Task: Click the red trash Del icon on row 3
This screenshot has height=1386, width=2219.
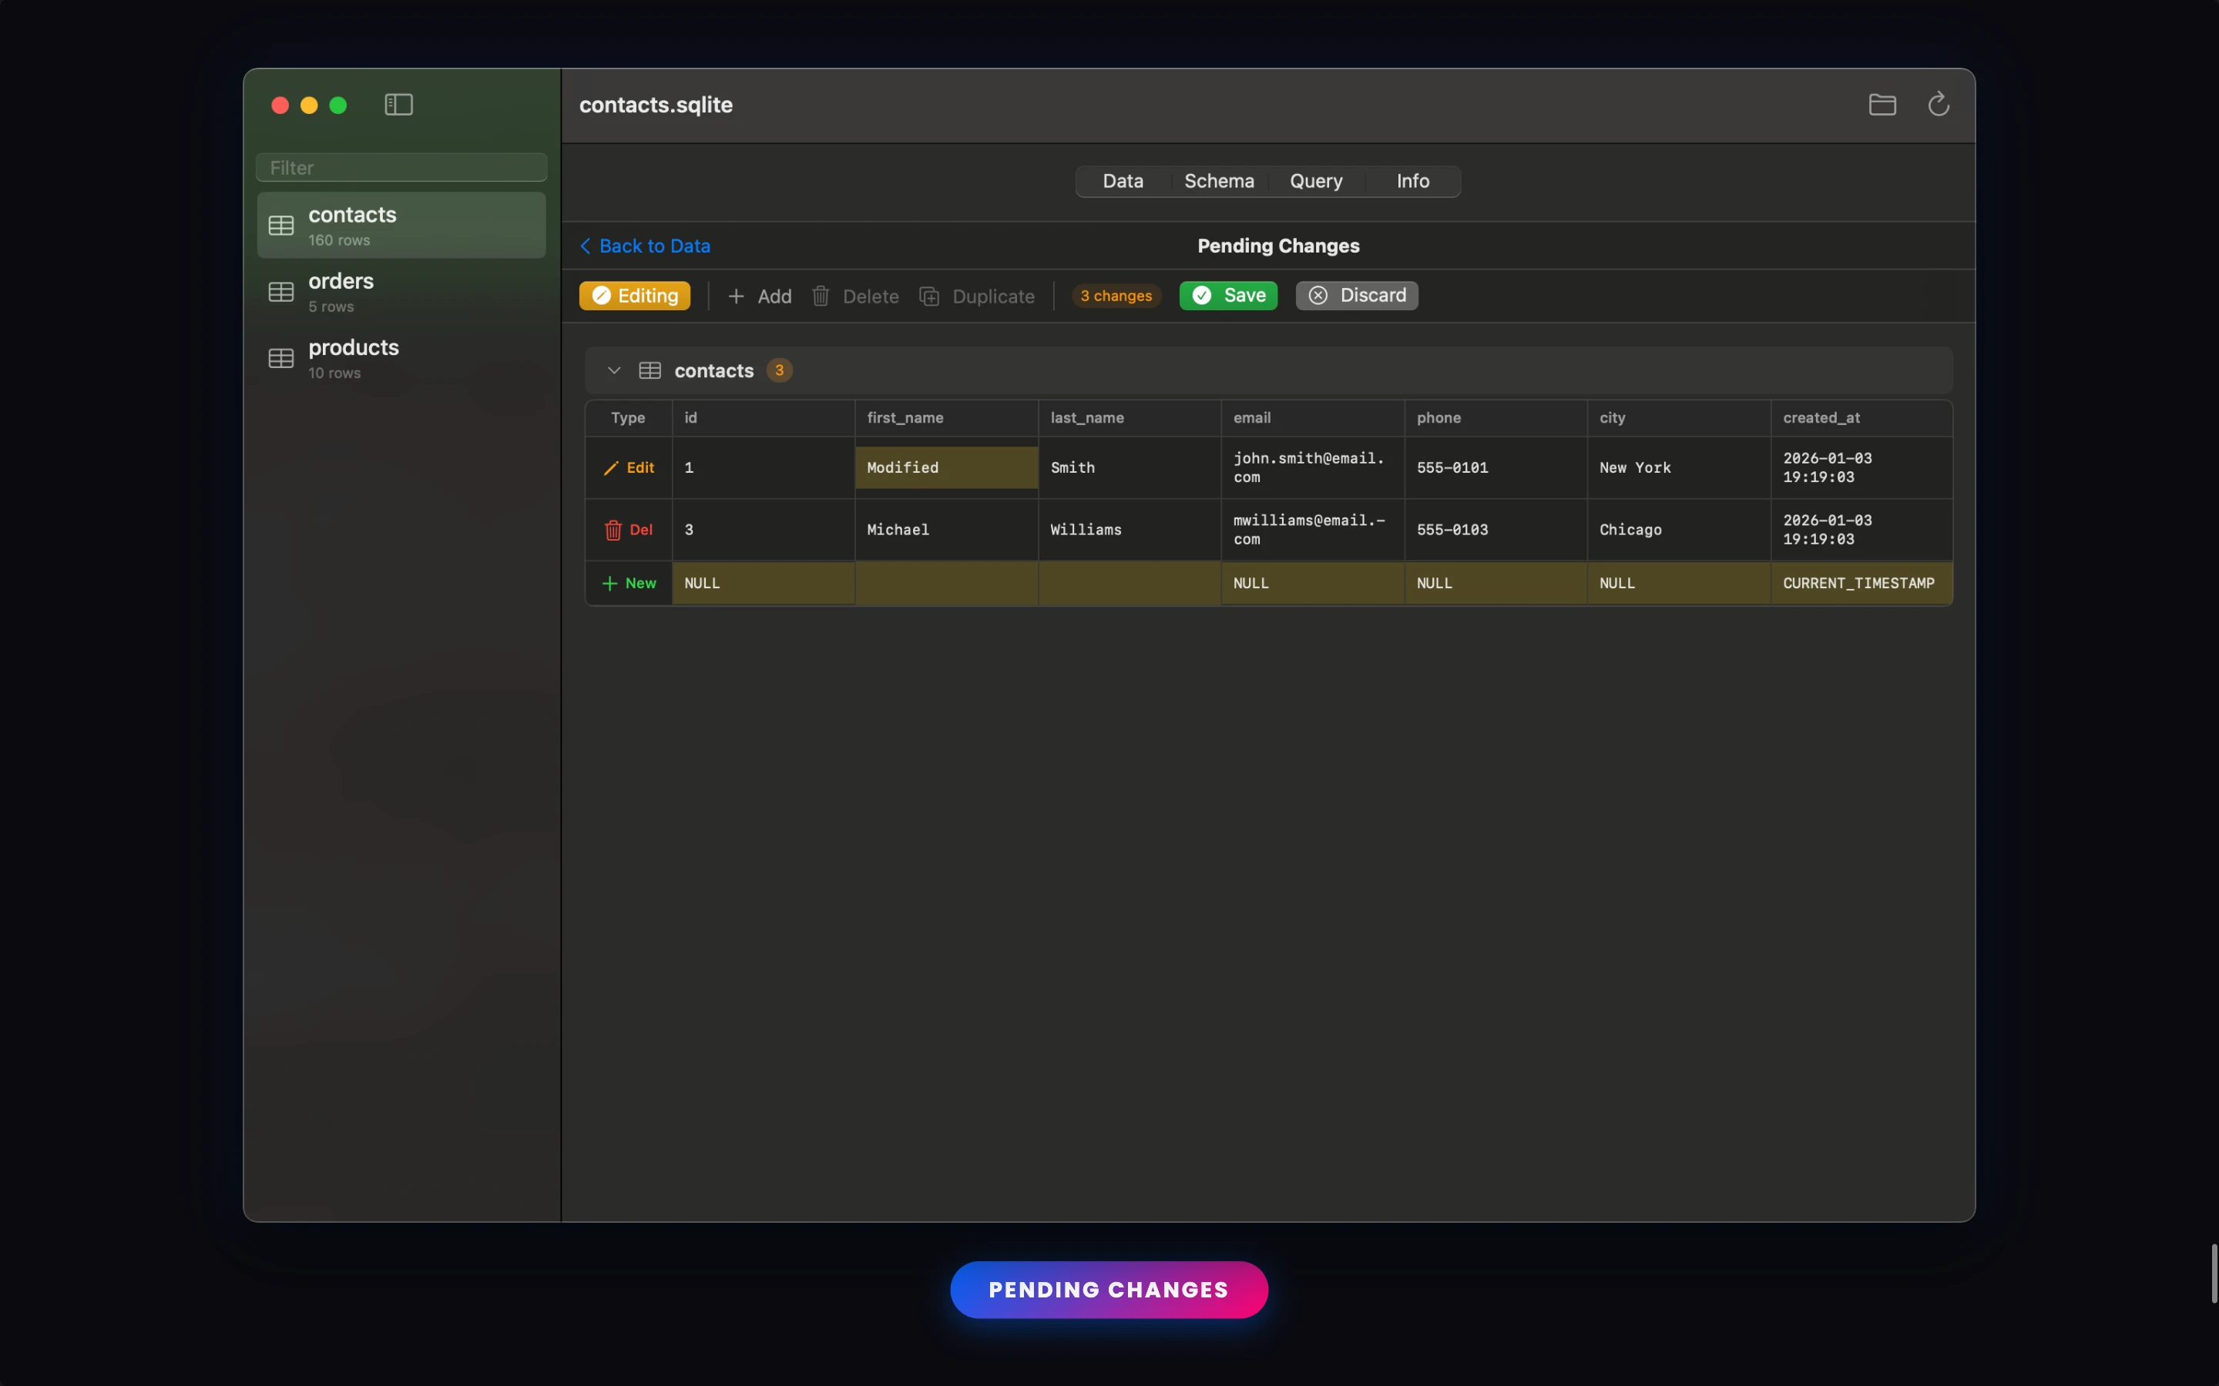Action: (613, 530)
